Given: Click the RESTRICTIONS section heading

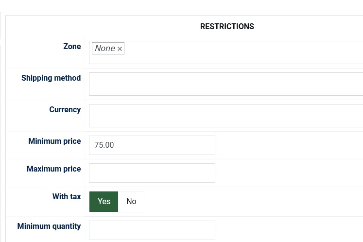Looking at the screenshot, I should [227, 27].
